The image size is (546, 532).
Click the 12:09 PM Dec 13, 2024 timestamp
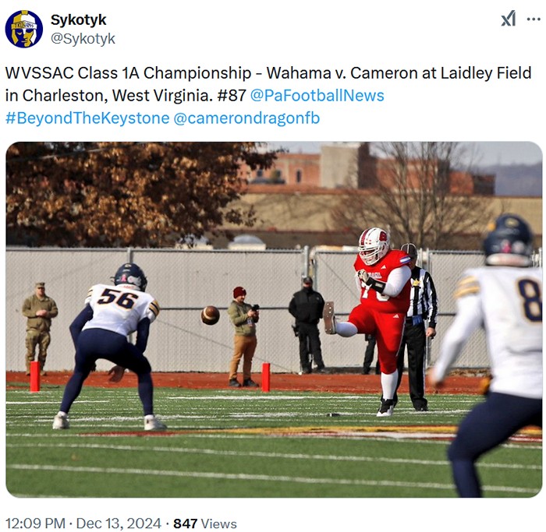click(83, 523)
